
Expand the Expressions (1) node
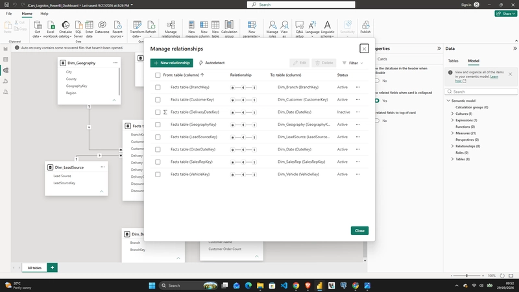pos(452,120)
